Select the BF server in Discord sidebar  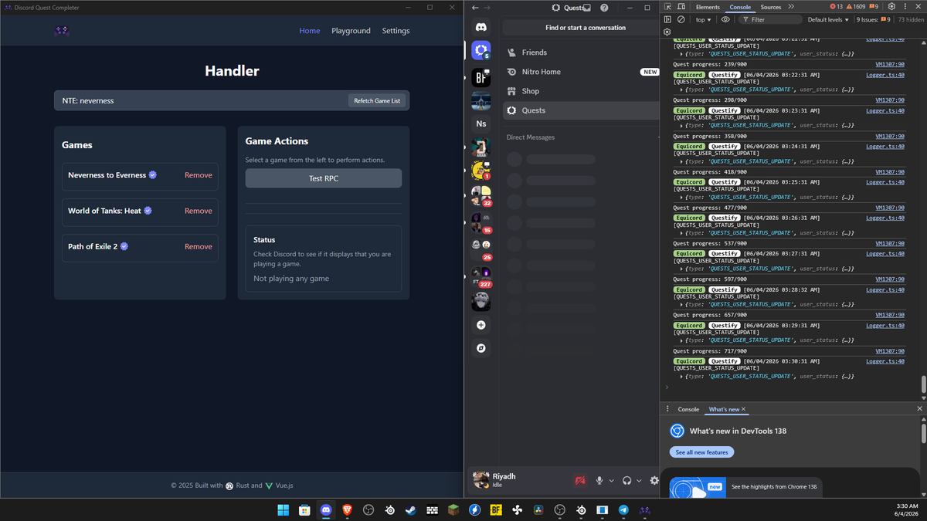480,77
